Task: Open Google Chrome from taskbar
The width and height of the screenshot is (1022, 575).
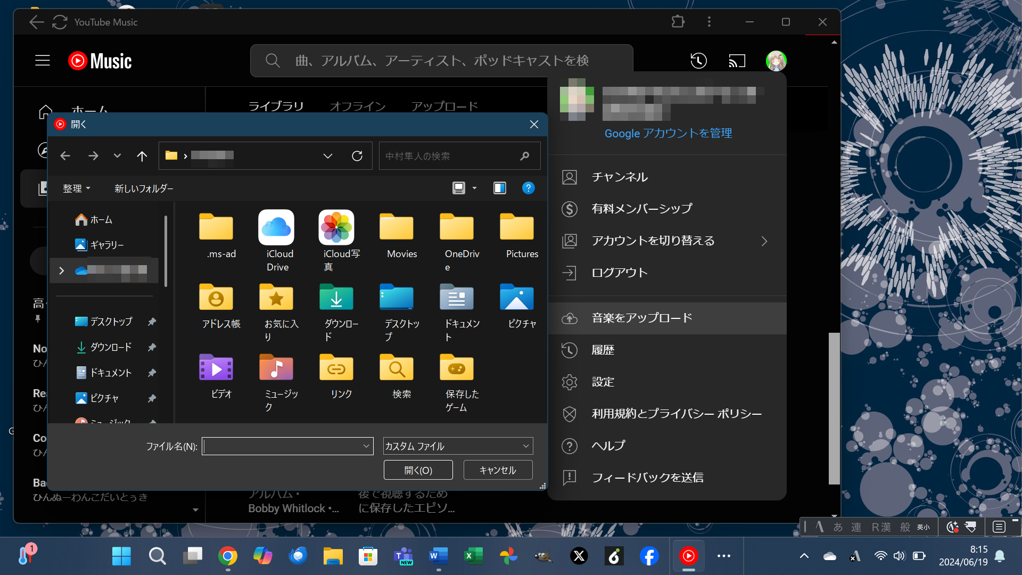Action: (228, 556)
